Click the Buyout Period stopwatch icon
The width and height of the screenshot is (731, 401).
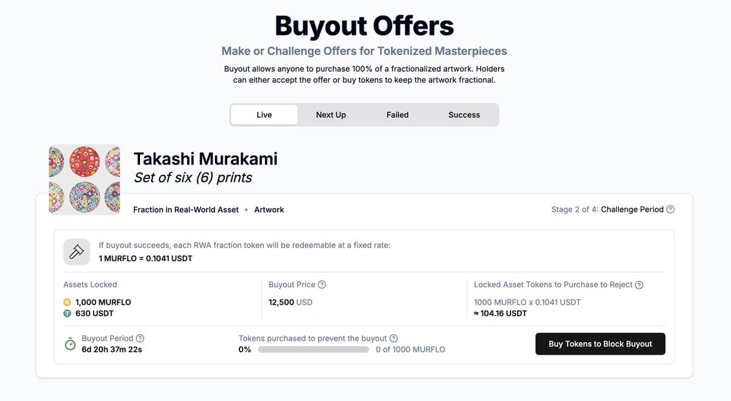coord(70,344)
